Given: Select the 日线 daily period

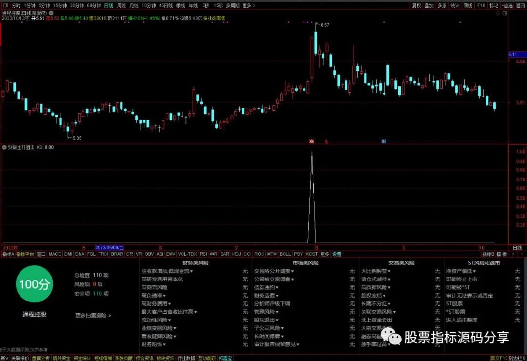Looking at the screenshot, I should 108,6.
